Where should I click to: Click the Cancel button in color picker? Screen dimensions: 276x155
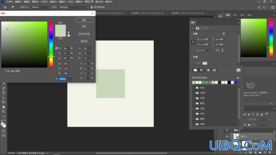point(84,26)
